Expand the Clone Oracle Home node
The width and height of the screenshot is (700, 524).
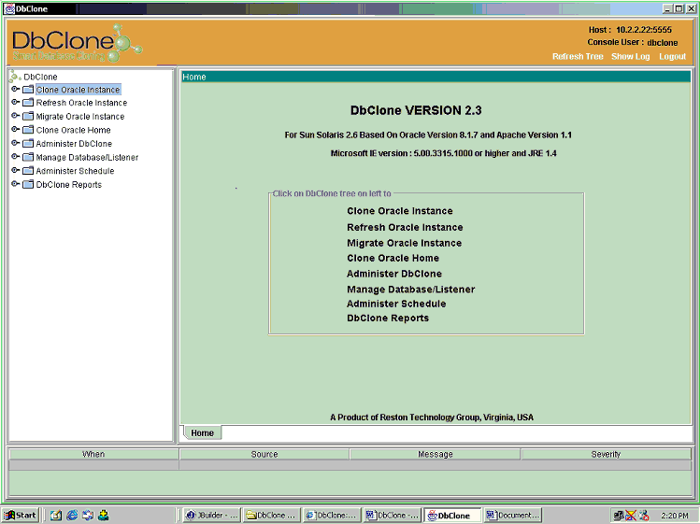15,130
